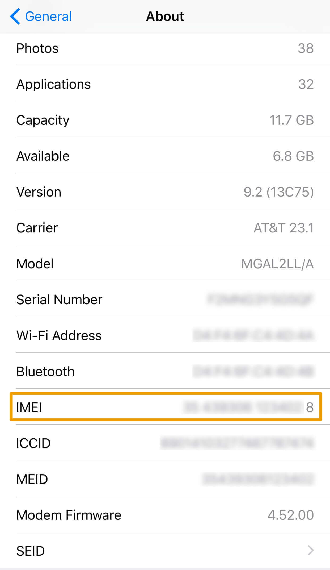This screenshot has width=330, height=570.
Task: Tap the IMEI row
Action: coord(165,407)
